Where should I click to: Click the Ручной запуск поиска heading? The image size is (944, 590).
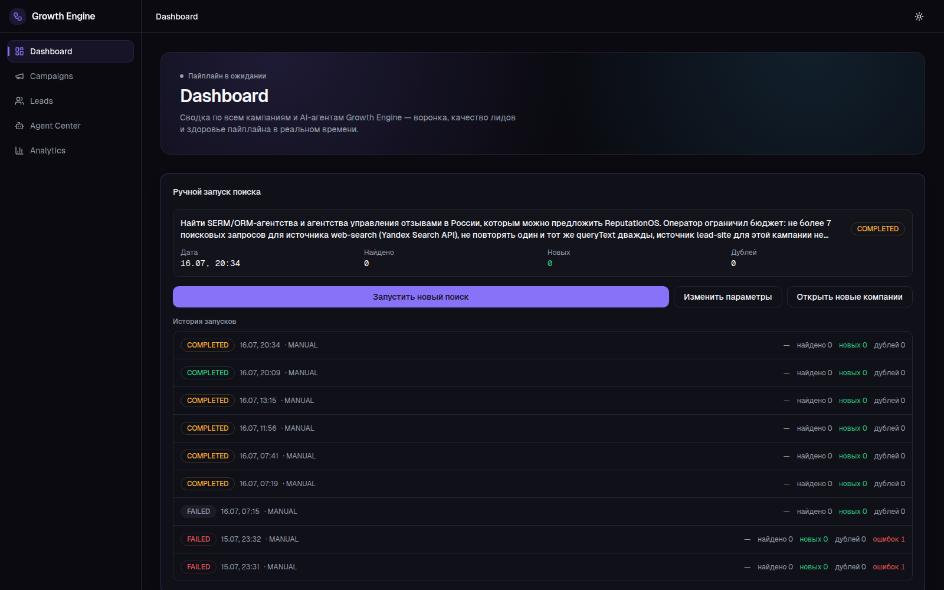(x=217, y=192)
